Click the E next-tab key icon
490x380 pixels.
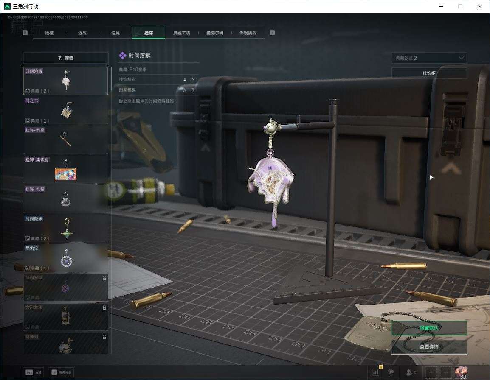272,33
